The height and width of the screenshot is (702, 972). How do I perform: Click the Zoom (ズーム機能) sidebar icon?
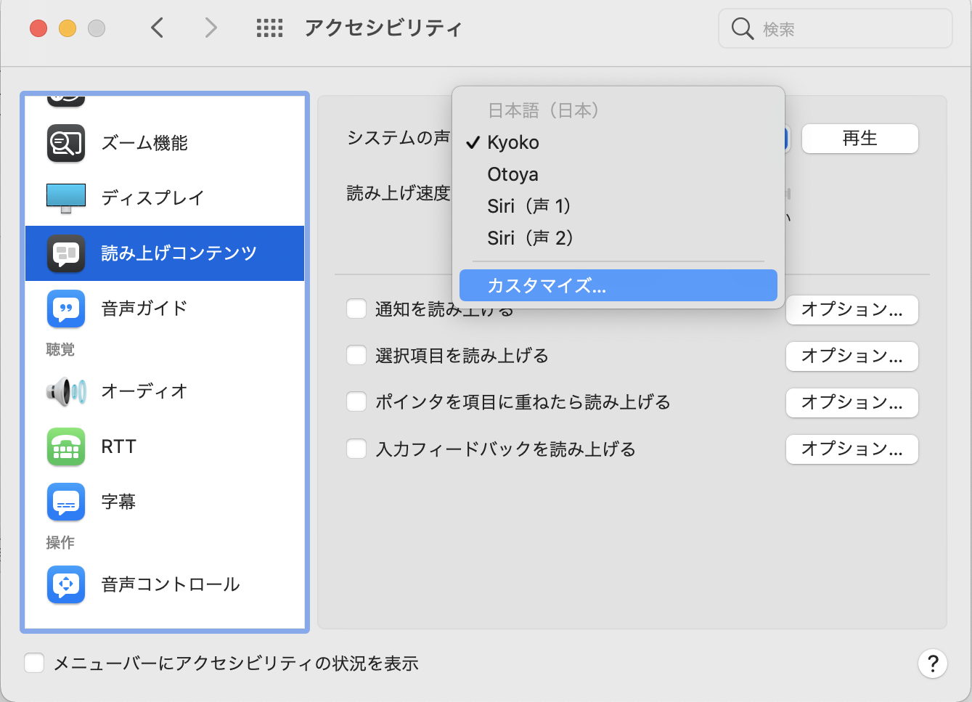[66, 143]
